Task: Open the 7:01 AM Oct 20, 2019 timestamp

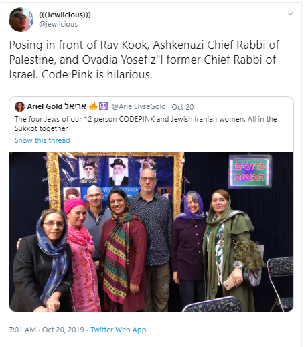Action: 46,330
